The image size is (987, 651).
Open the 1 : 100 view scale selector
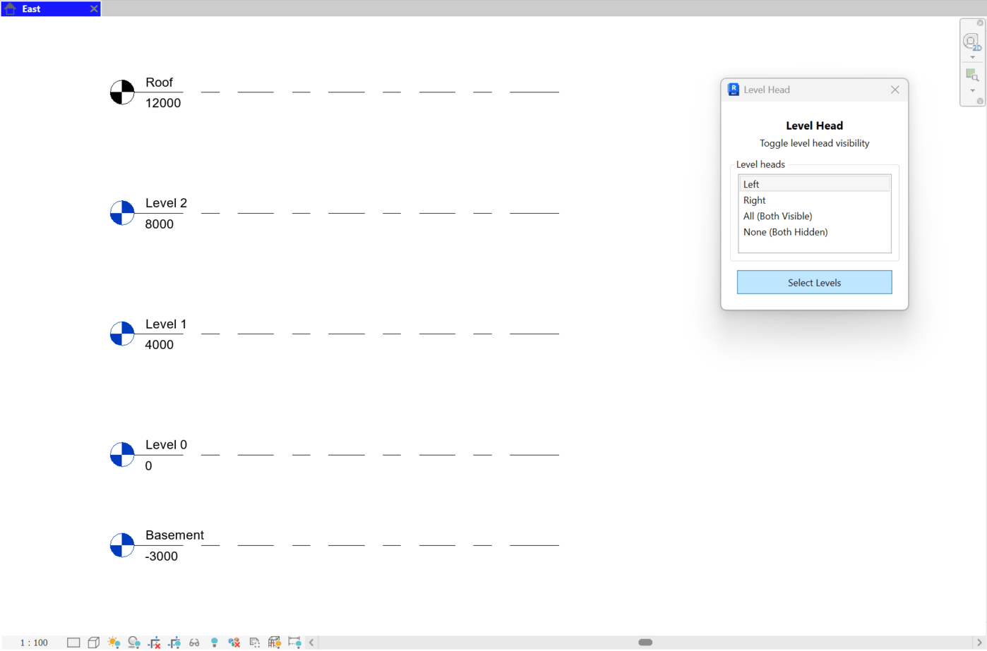coord(34,643)
